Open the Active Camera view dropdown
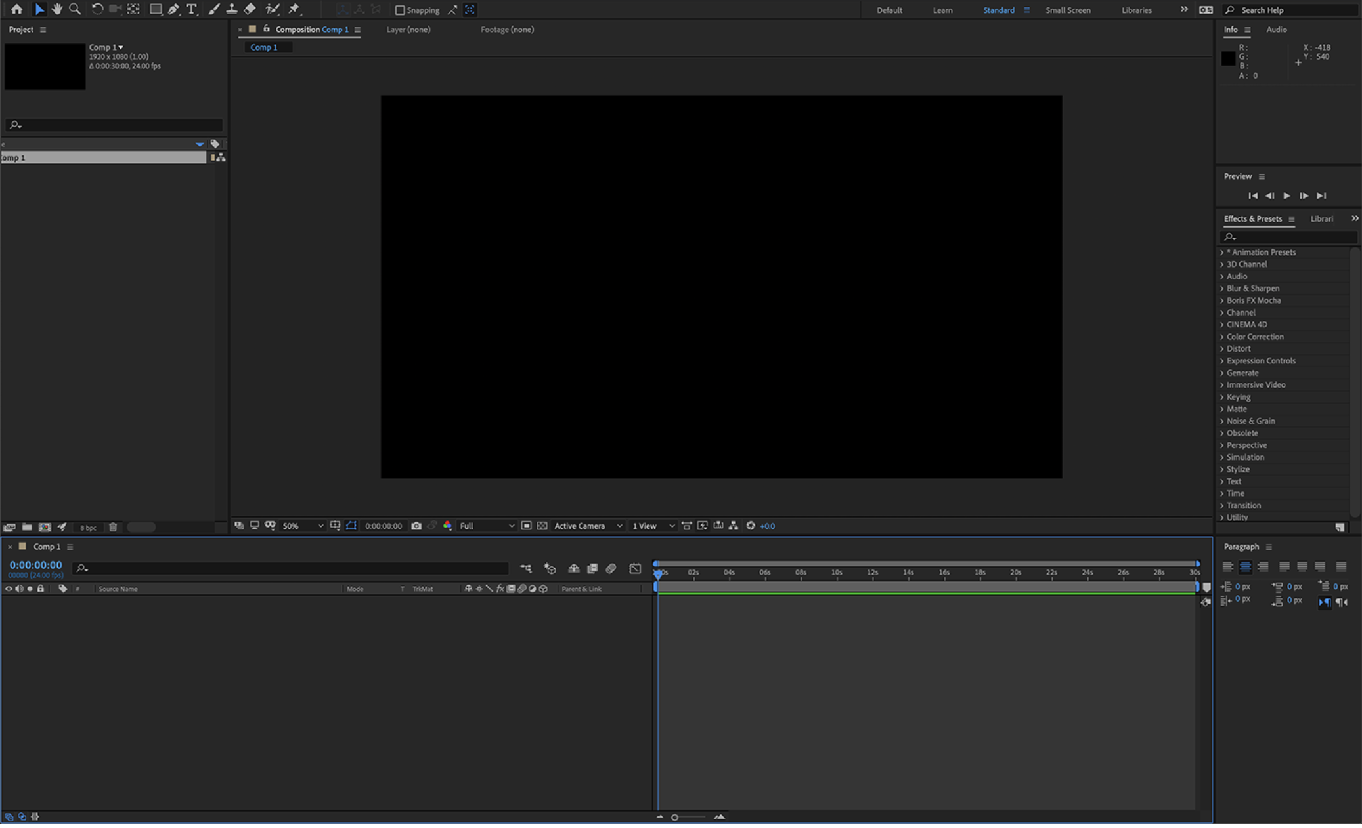This screenshot has width=1362, height=828. coord(588,526)
